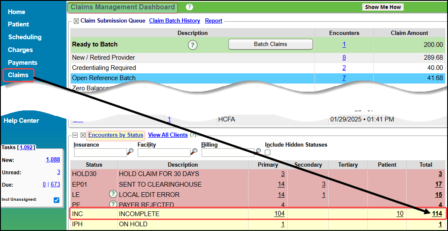448x231 pixels.
Task: Click help icon next to View All Clients
Action: tap(193, 135)
